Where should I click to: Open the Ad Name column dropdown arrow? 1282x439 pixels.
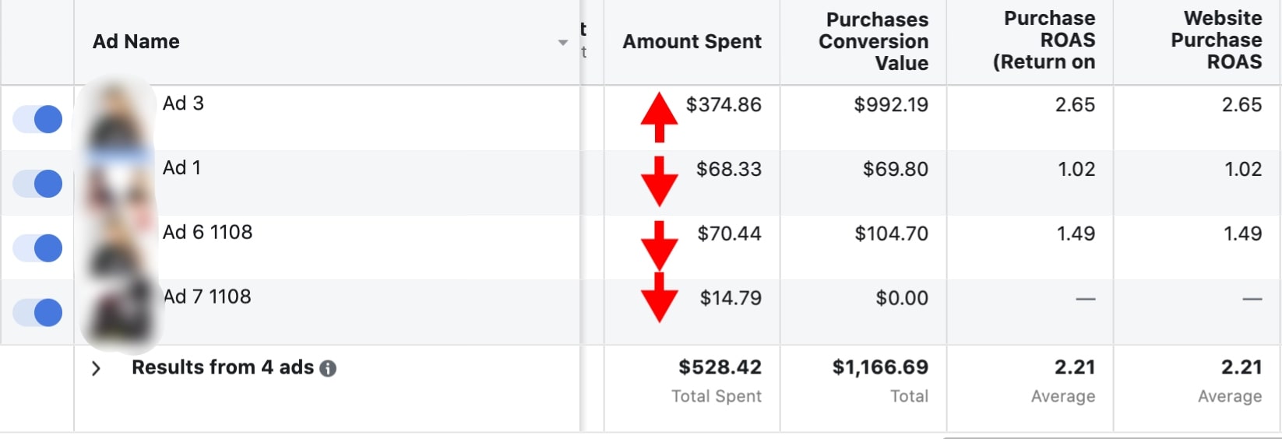[562, 42]
